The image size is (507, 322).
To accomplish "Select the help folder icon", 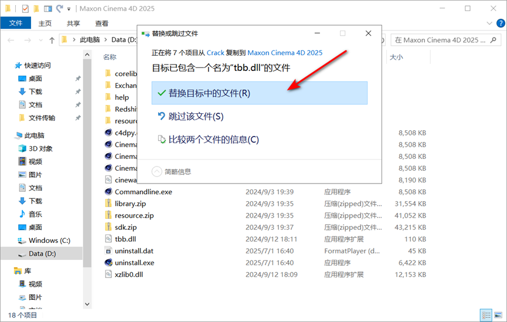I will tap(108, 97).
